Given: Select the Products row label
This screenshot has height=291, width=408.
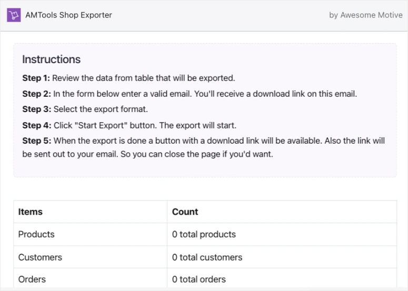Looking at the screenshot, I should [x=36, y=234].
